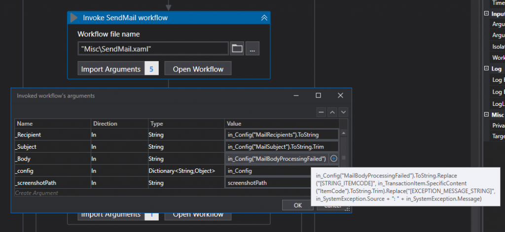This screenshot has width=505, height=232.
Task: Collapse the Misc properties section
Action: [487, 115]
